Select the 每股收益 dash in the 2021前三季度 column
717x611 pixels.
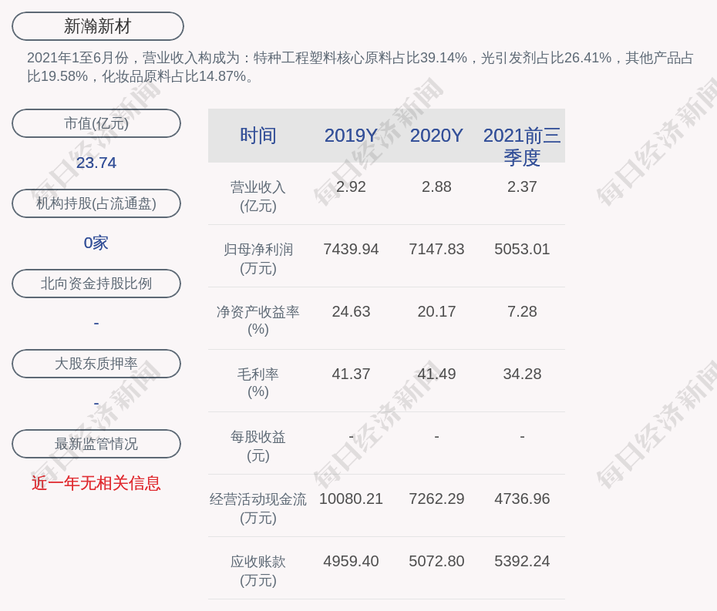[x=522, y=437]
